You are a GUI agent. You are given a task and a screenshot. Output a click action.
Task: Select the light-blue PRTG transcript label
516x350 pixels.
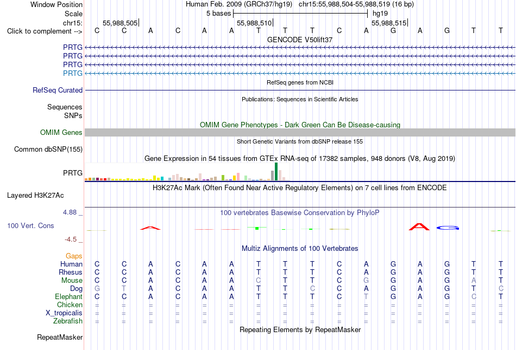click(x=73, y=73)
